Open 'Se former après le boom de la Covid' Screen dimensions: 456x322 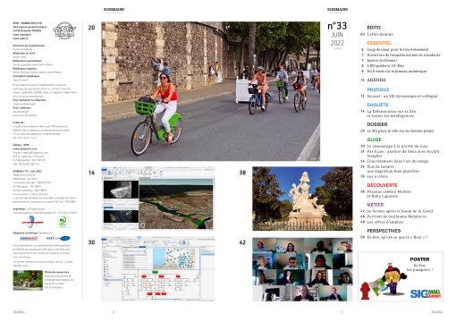(x=400, y=211)
